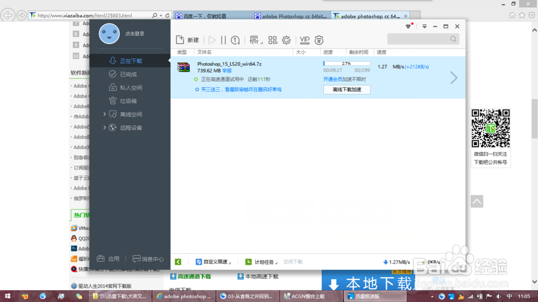538x302 pixels.
Task: Select file name Photoshop_15_LS20_win64.7z
Action: 229,64
